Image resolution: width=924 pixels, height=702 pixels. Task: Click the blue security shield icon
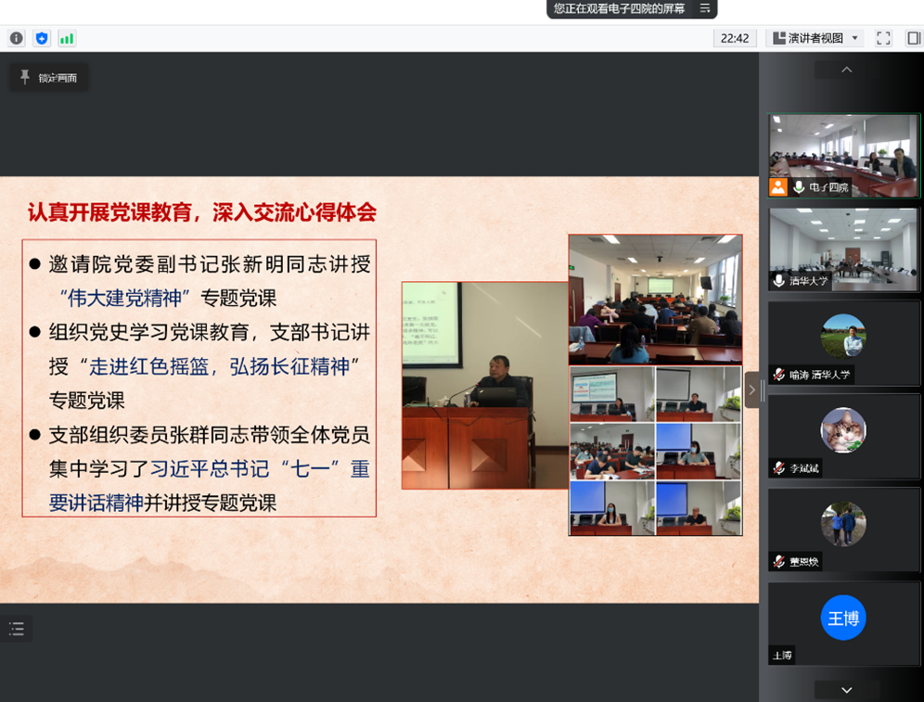pyautogui.click(x=41, y=38)
